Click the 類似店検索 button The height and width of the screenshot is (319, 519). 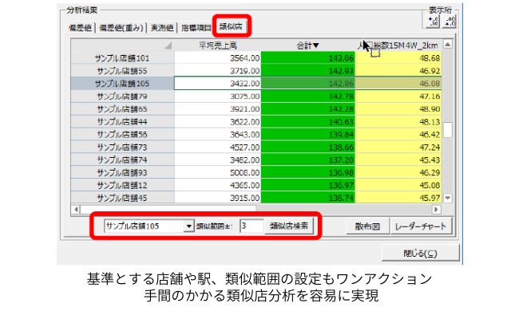[x=289, y=226]
